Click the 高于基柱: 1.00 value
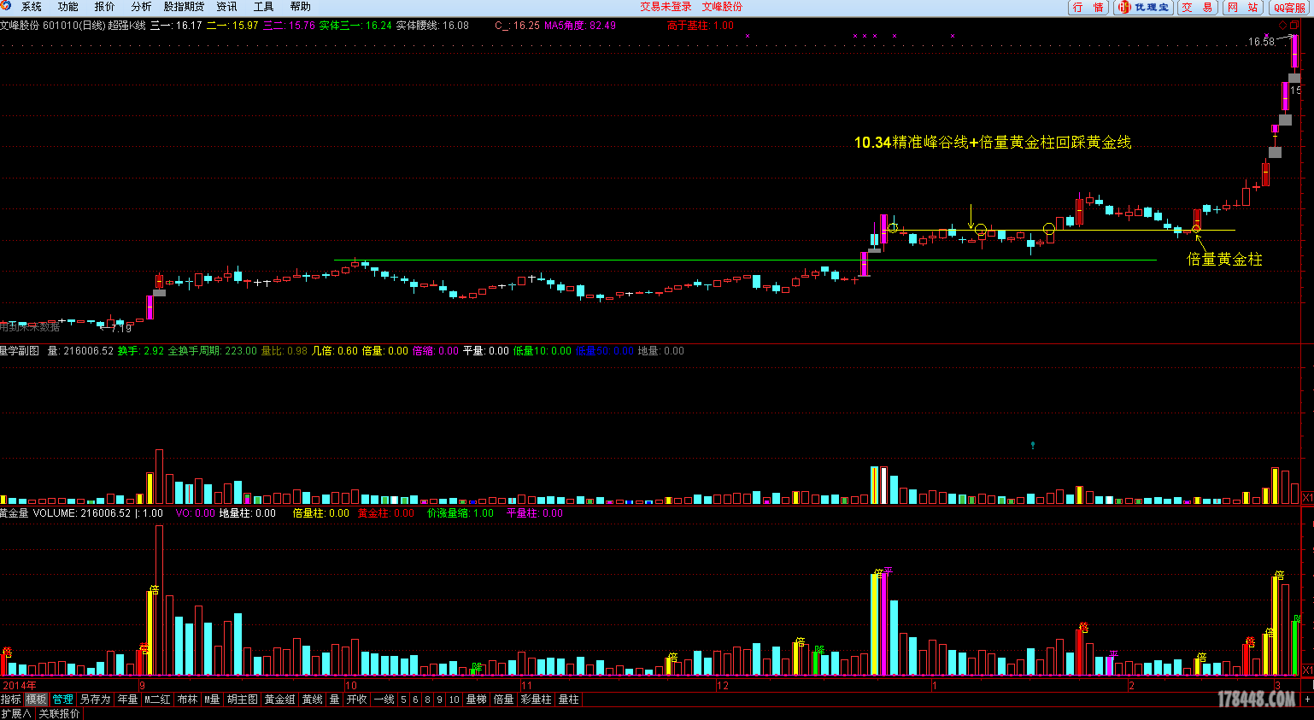The height and width of the screenshot is (720, 1314). (x=701, y=26)
